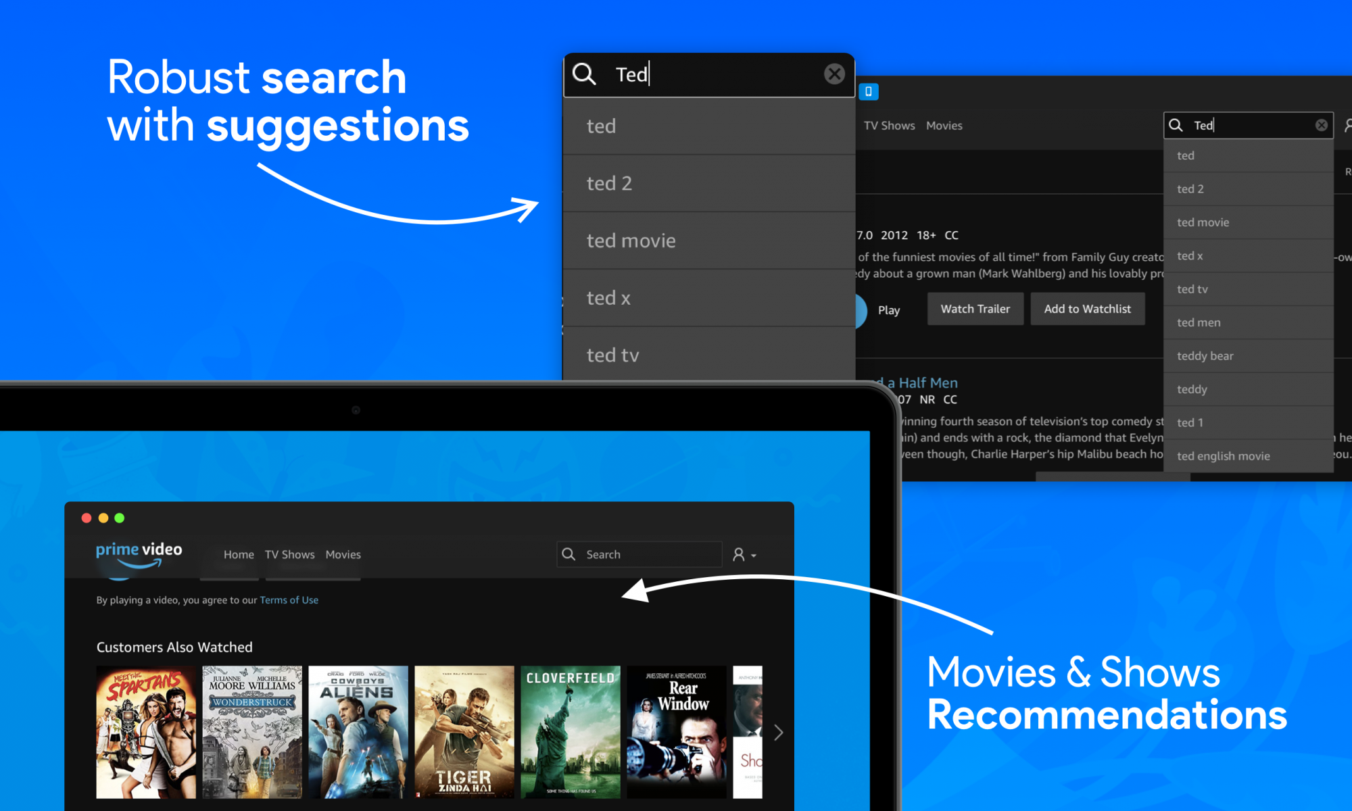Click into the large Ted search field
The width and height of the screenshot is (1352, 811).
point(709,74)
